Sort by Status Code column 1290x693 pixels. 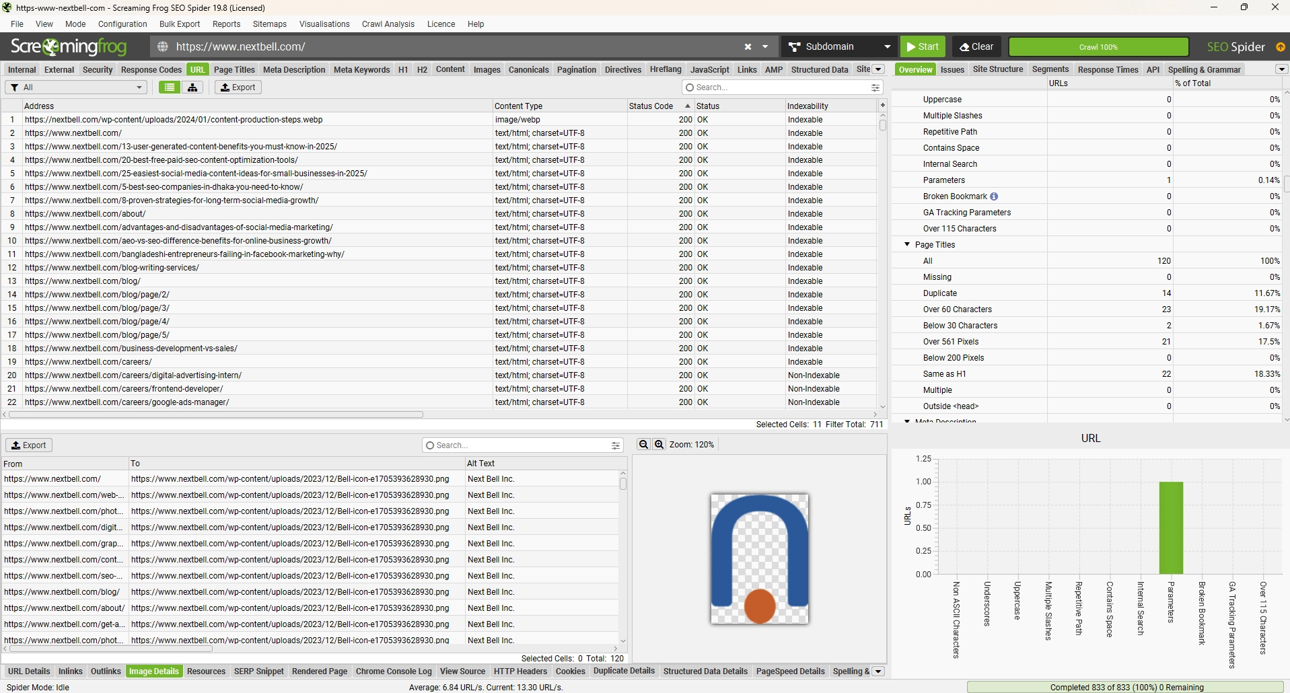click(651, 106)
